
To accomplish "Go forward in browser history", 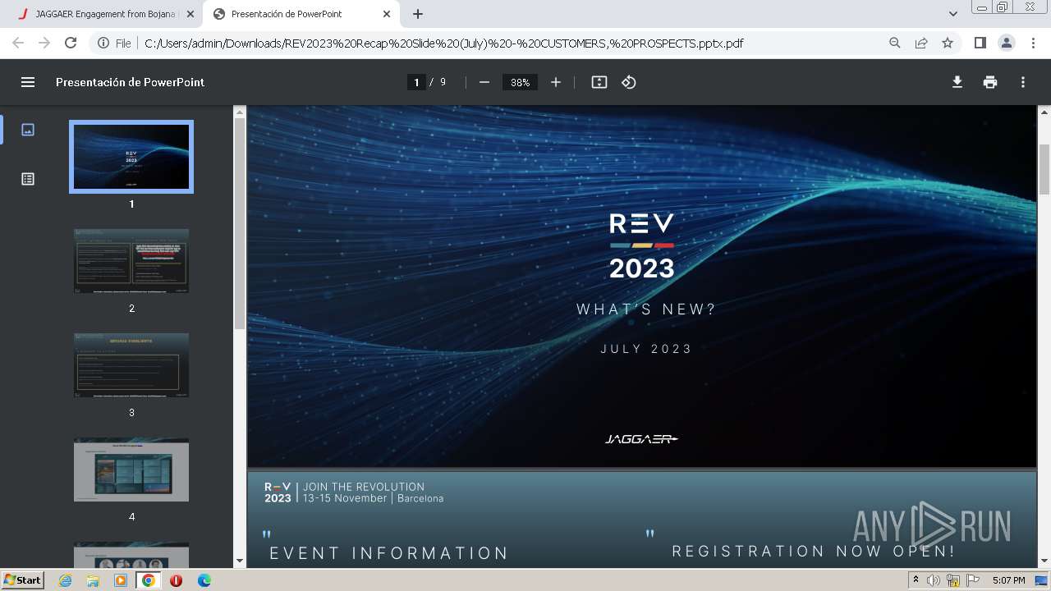I will (44, 43).
